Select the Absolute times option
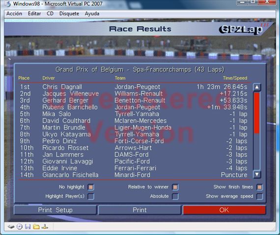This screenshot has height=235, width=280. pos(175,196)
